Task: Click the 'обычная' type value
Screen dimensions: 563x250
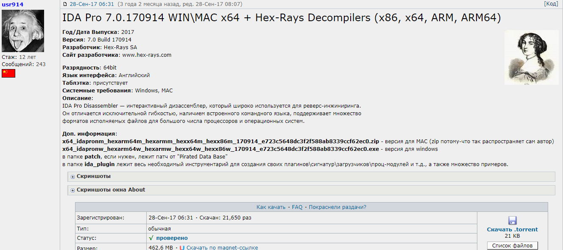Action: click(160, 229)
